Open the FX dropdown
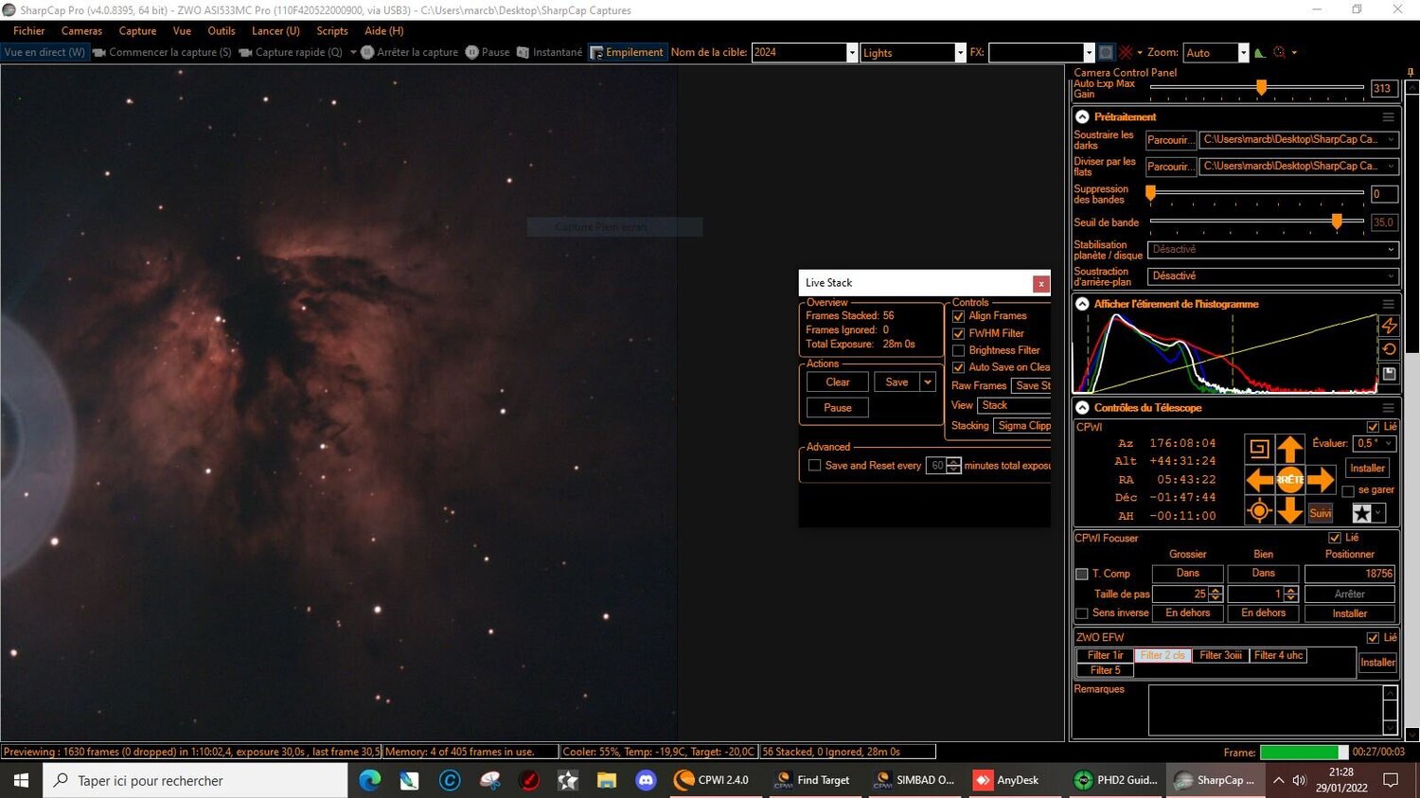This screenshot has height=798, width=1420. pos(1089,53)
